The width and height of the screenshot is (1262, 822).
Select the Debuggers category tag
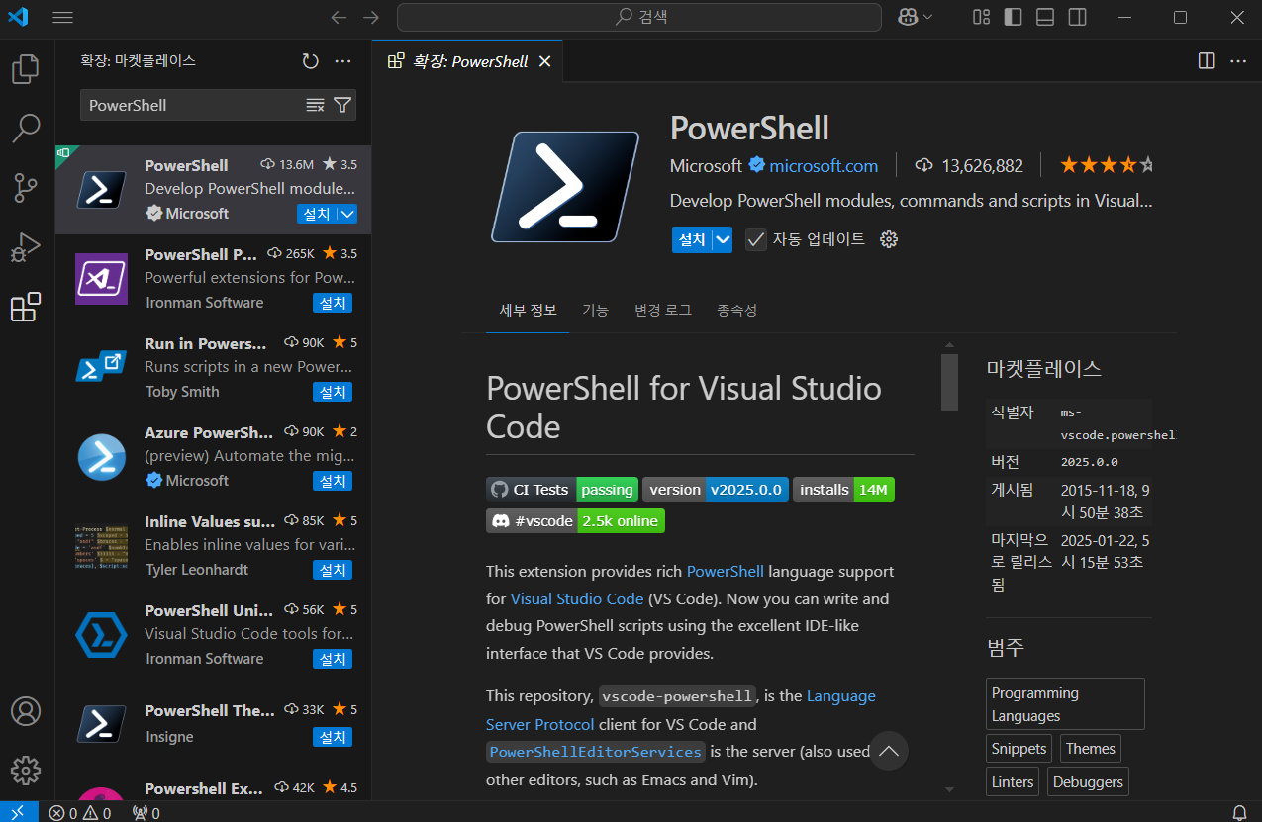(1088, 781)
